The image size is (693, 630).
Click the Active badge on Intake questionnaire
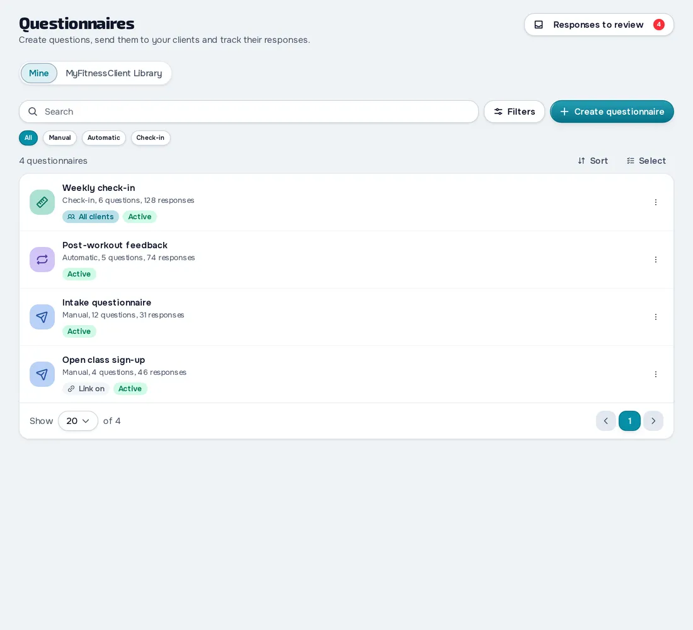tap(79, 331)
